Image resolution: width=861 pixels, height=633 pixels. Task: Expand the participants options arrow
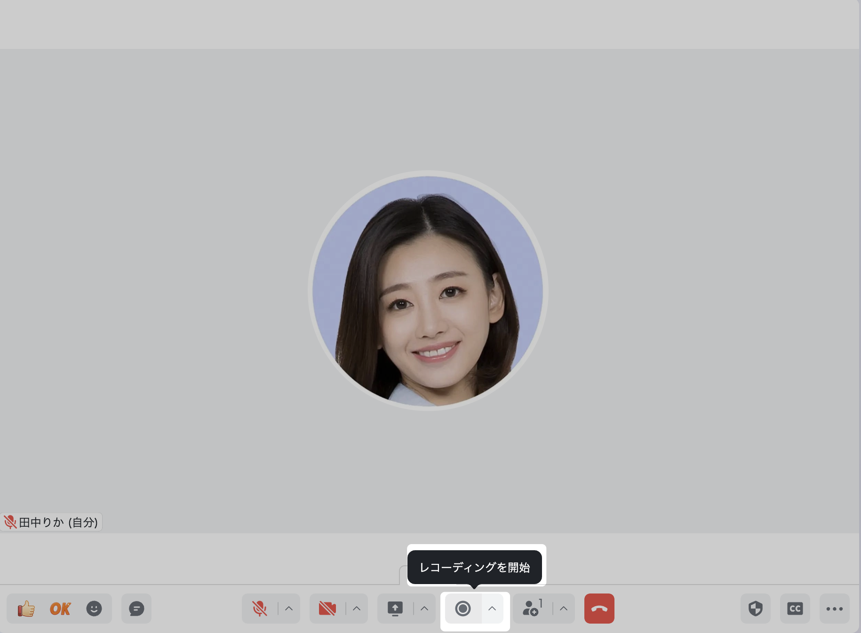coord(564,609)
